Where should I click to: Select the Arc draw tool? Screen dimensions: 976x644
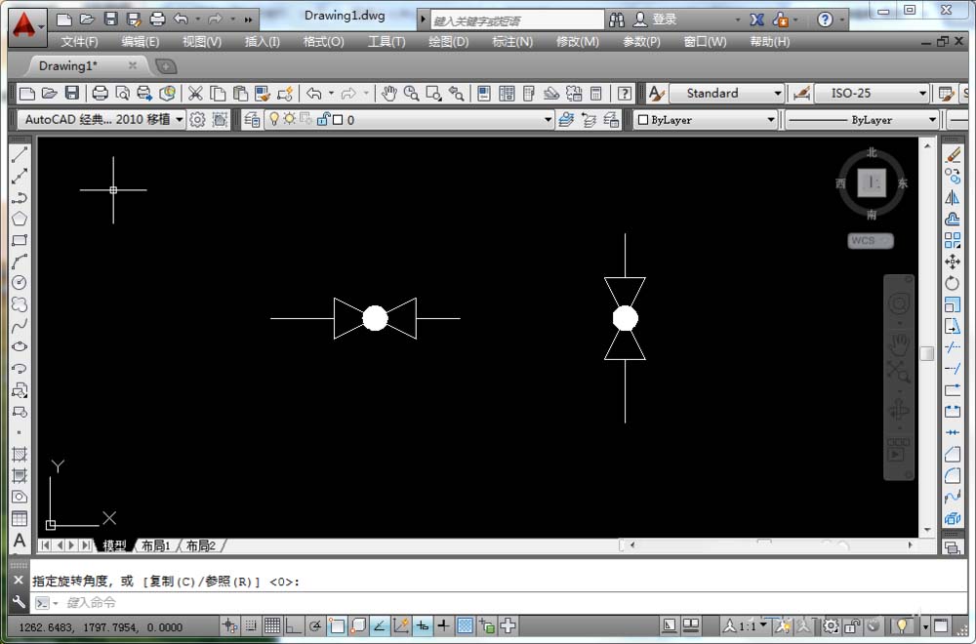[20, 262]
